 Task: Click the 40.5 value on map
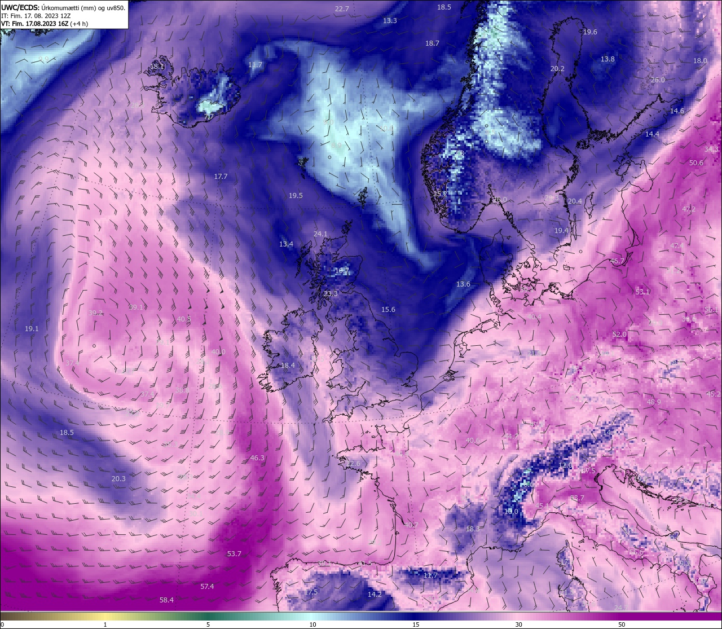(x=184, y=319)
